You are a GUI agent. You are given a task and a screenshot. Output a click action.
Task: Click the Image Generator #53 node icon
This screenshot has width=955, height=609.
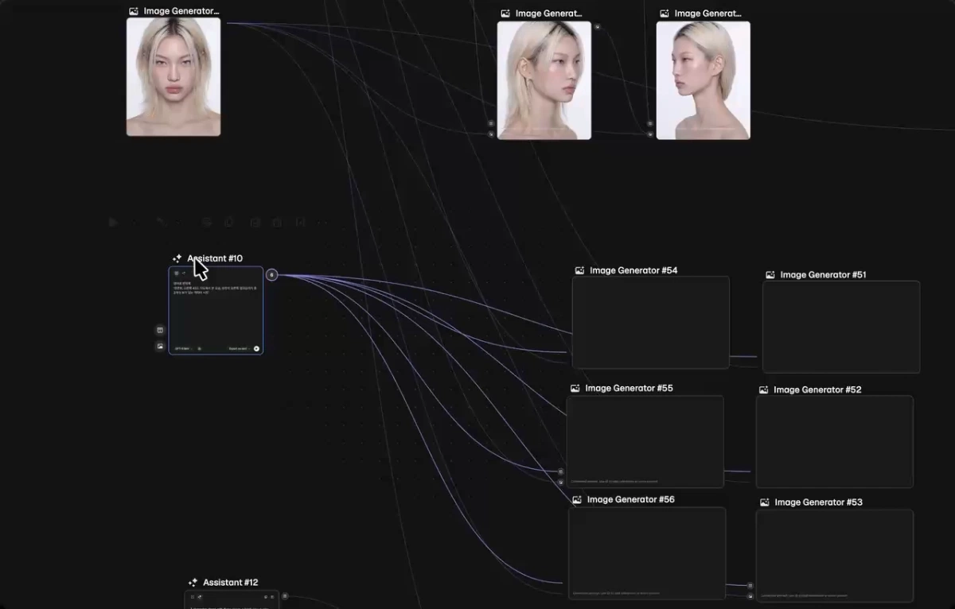tap(765, 502)
